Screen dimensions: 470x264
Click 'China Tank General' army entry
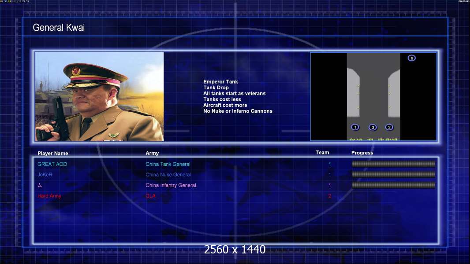[x=168, y=164]
